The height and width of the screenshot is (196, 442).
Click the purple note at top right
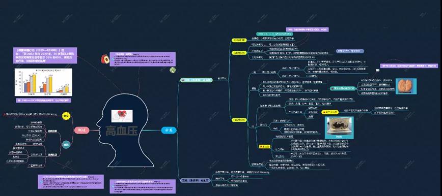pos(307,29)
